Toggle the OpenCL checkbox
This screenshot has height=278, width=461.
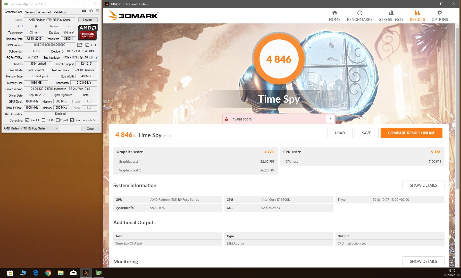[x=27, y=120]
